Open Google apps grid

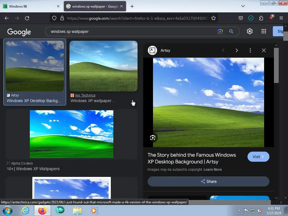(264, 31)
